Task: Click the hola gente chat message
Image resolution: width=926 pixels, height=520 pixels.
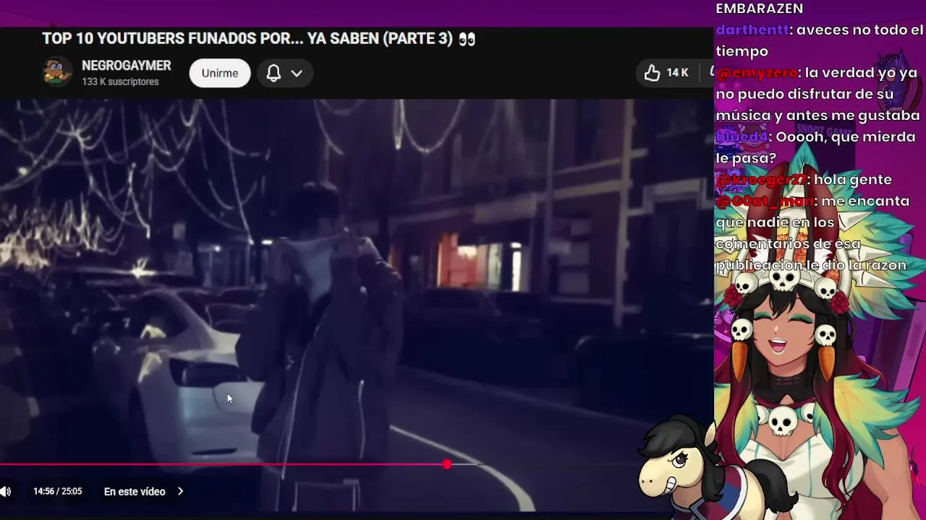Action: coord(853,179)
